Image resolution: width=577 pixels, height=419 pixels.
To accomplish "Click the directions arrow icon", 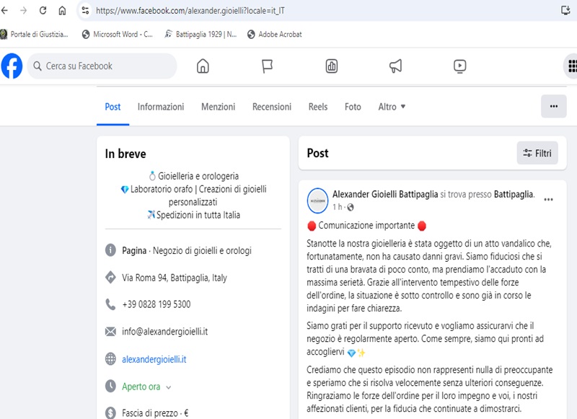I will click(x=110, y=277).
